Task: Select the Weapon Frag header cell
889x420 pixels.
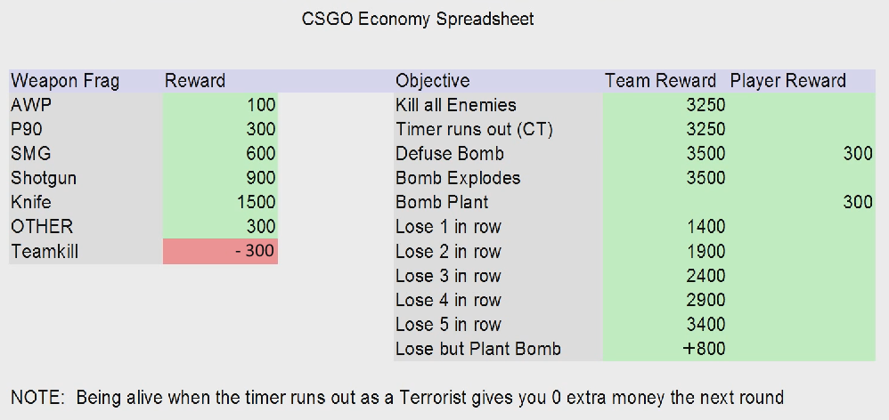Action: tap(65, 81)
